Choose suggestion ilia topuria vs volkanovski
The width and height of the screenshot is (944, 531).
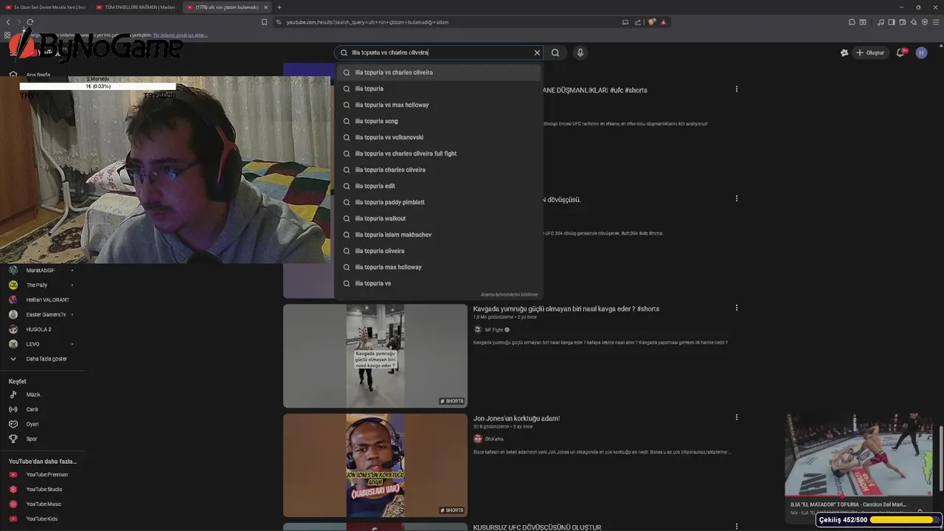coord(439,137)
